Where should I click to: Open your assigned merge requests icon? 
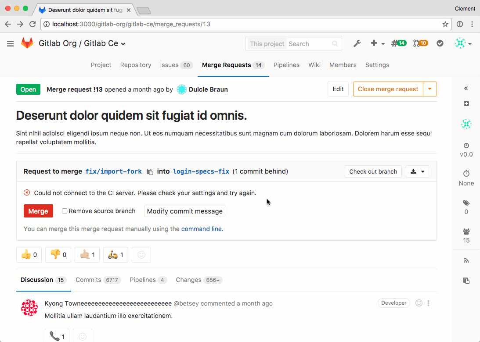[420, 43]
